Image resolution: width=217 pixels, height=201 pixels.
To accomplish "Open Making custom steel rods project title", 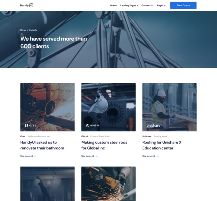I will 104,145.
